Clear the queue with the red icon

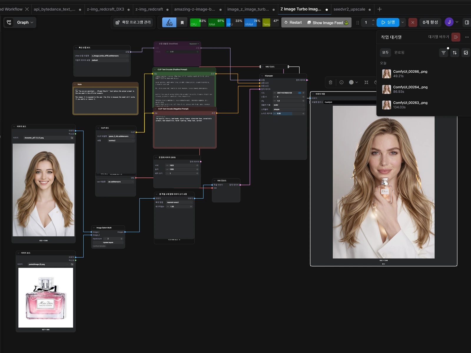(x=456, y=37)
